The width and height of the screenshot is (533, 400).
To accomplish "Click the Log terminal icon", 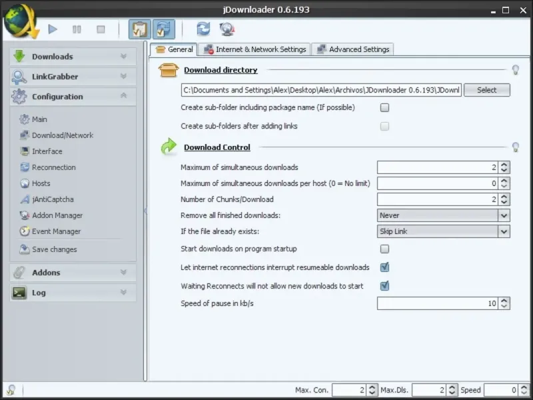I will click(19, 293).
